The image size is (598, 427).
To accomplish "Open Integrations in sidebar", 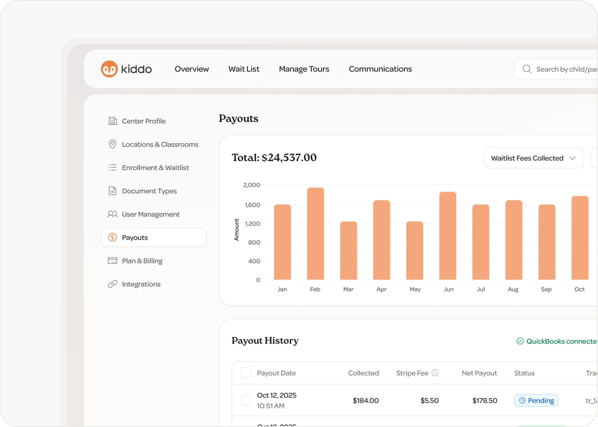I will point(153,284).
